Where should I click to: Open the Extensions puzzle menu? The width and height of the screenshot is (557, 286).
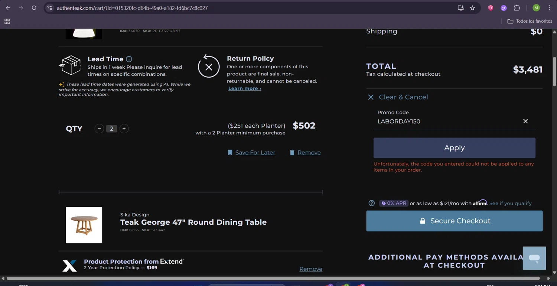click(517, 8)
